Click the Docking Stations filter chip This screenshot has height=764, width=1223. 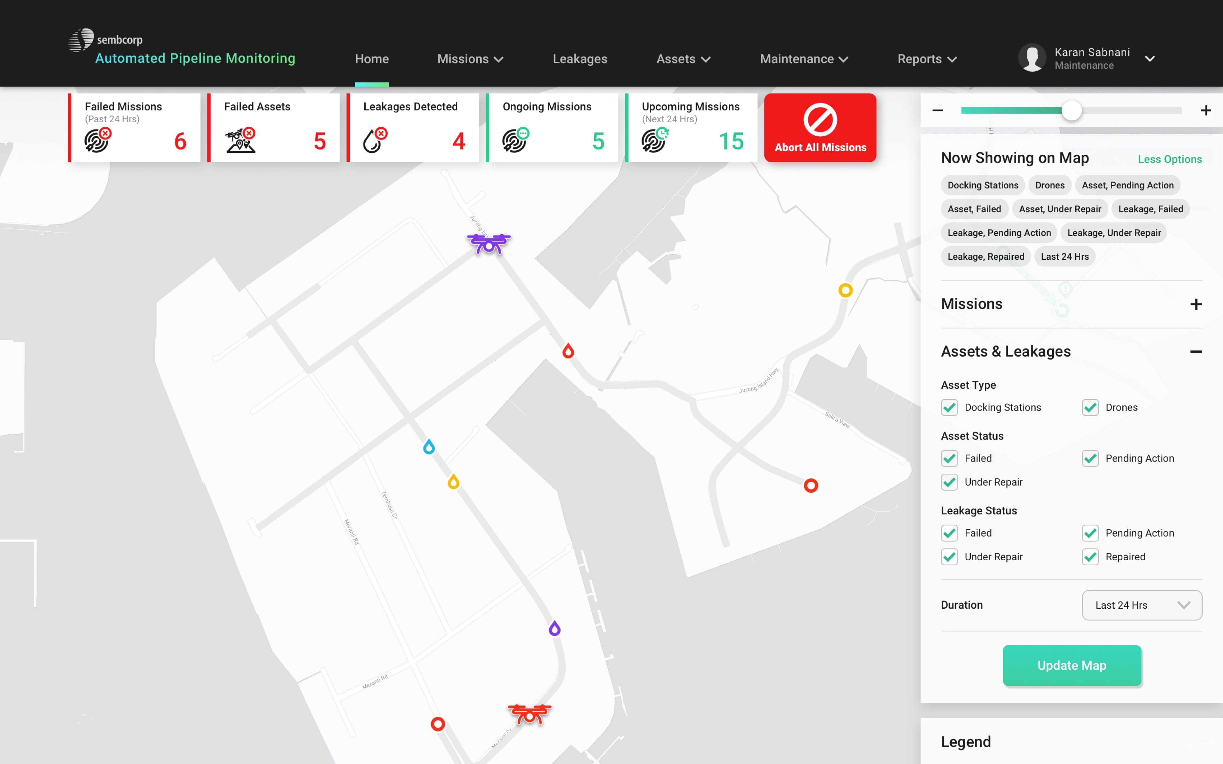983,185
